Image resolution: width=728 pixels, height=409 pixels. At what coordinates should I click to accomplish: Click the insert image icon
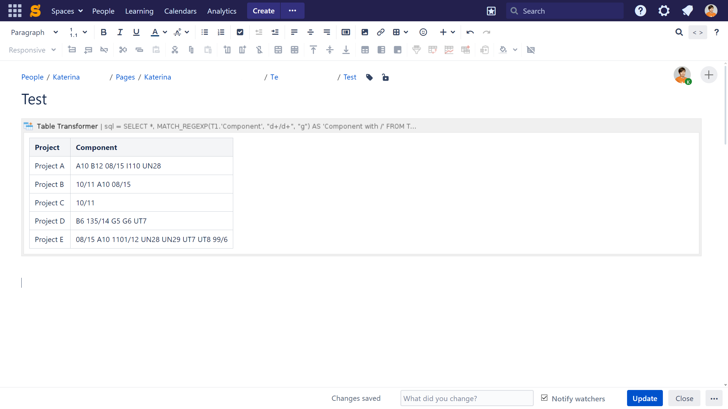365,32
